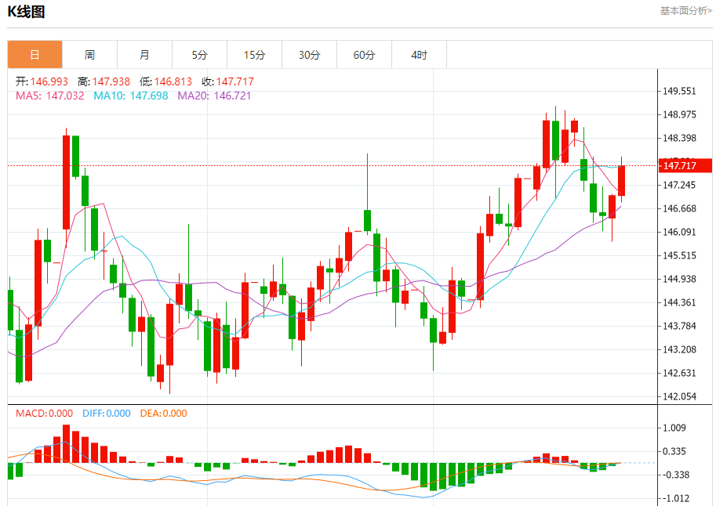Click the 148.975 price axis label
This screenshot has width=716, height=506.
pyautogui.click(x=679, y=114)
